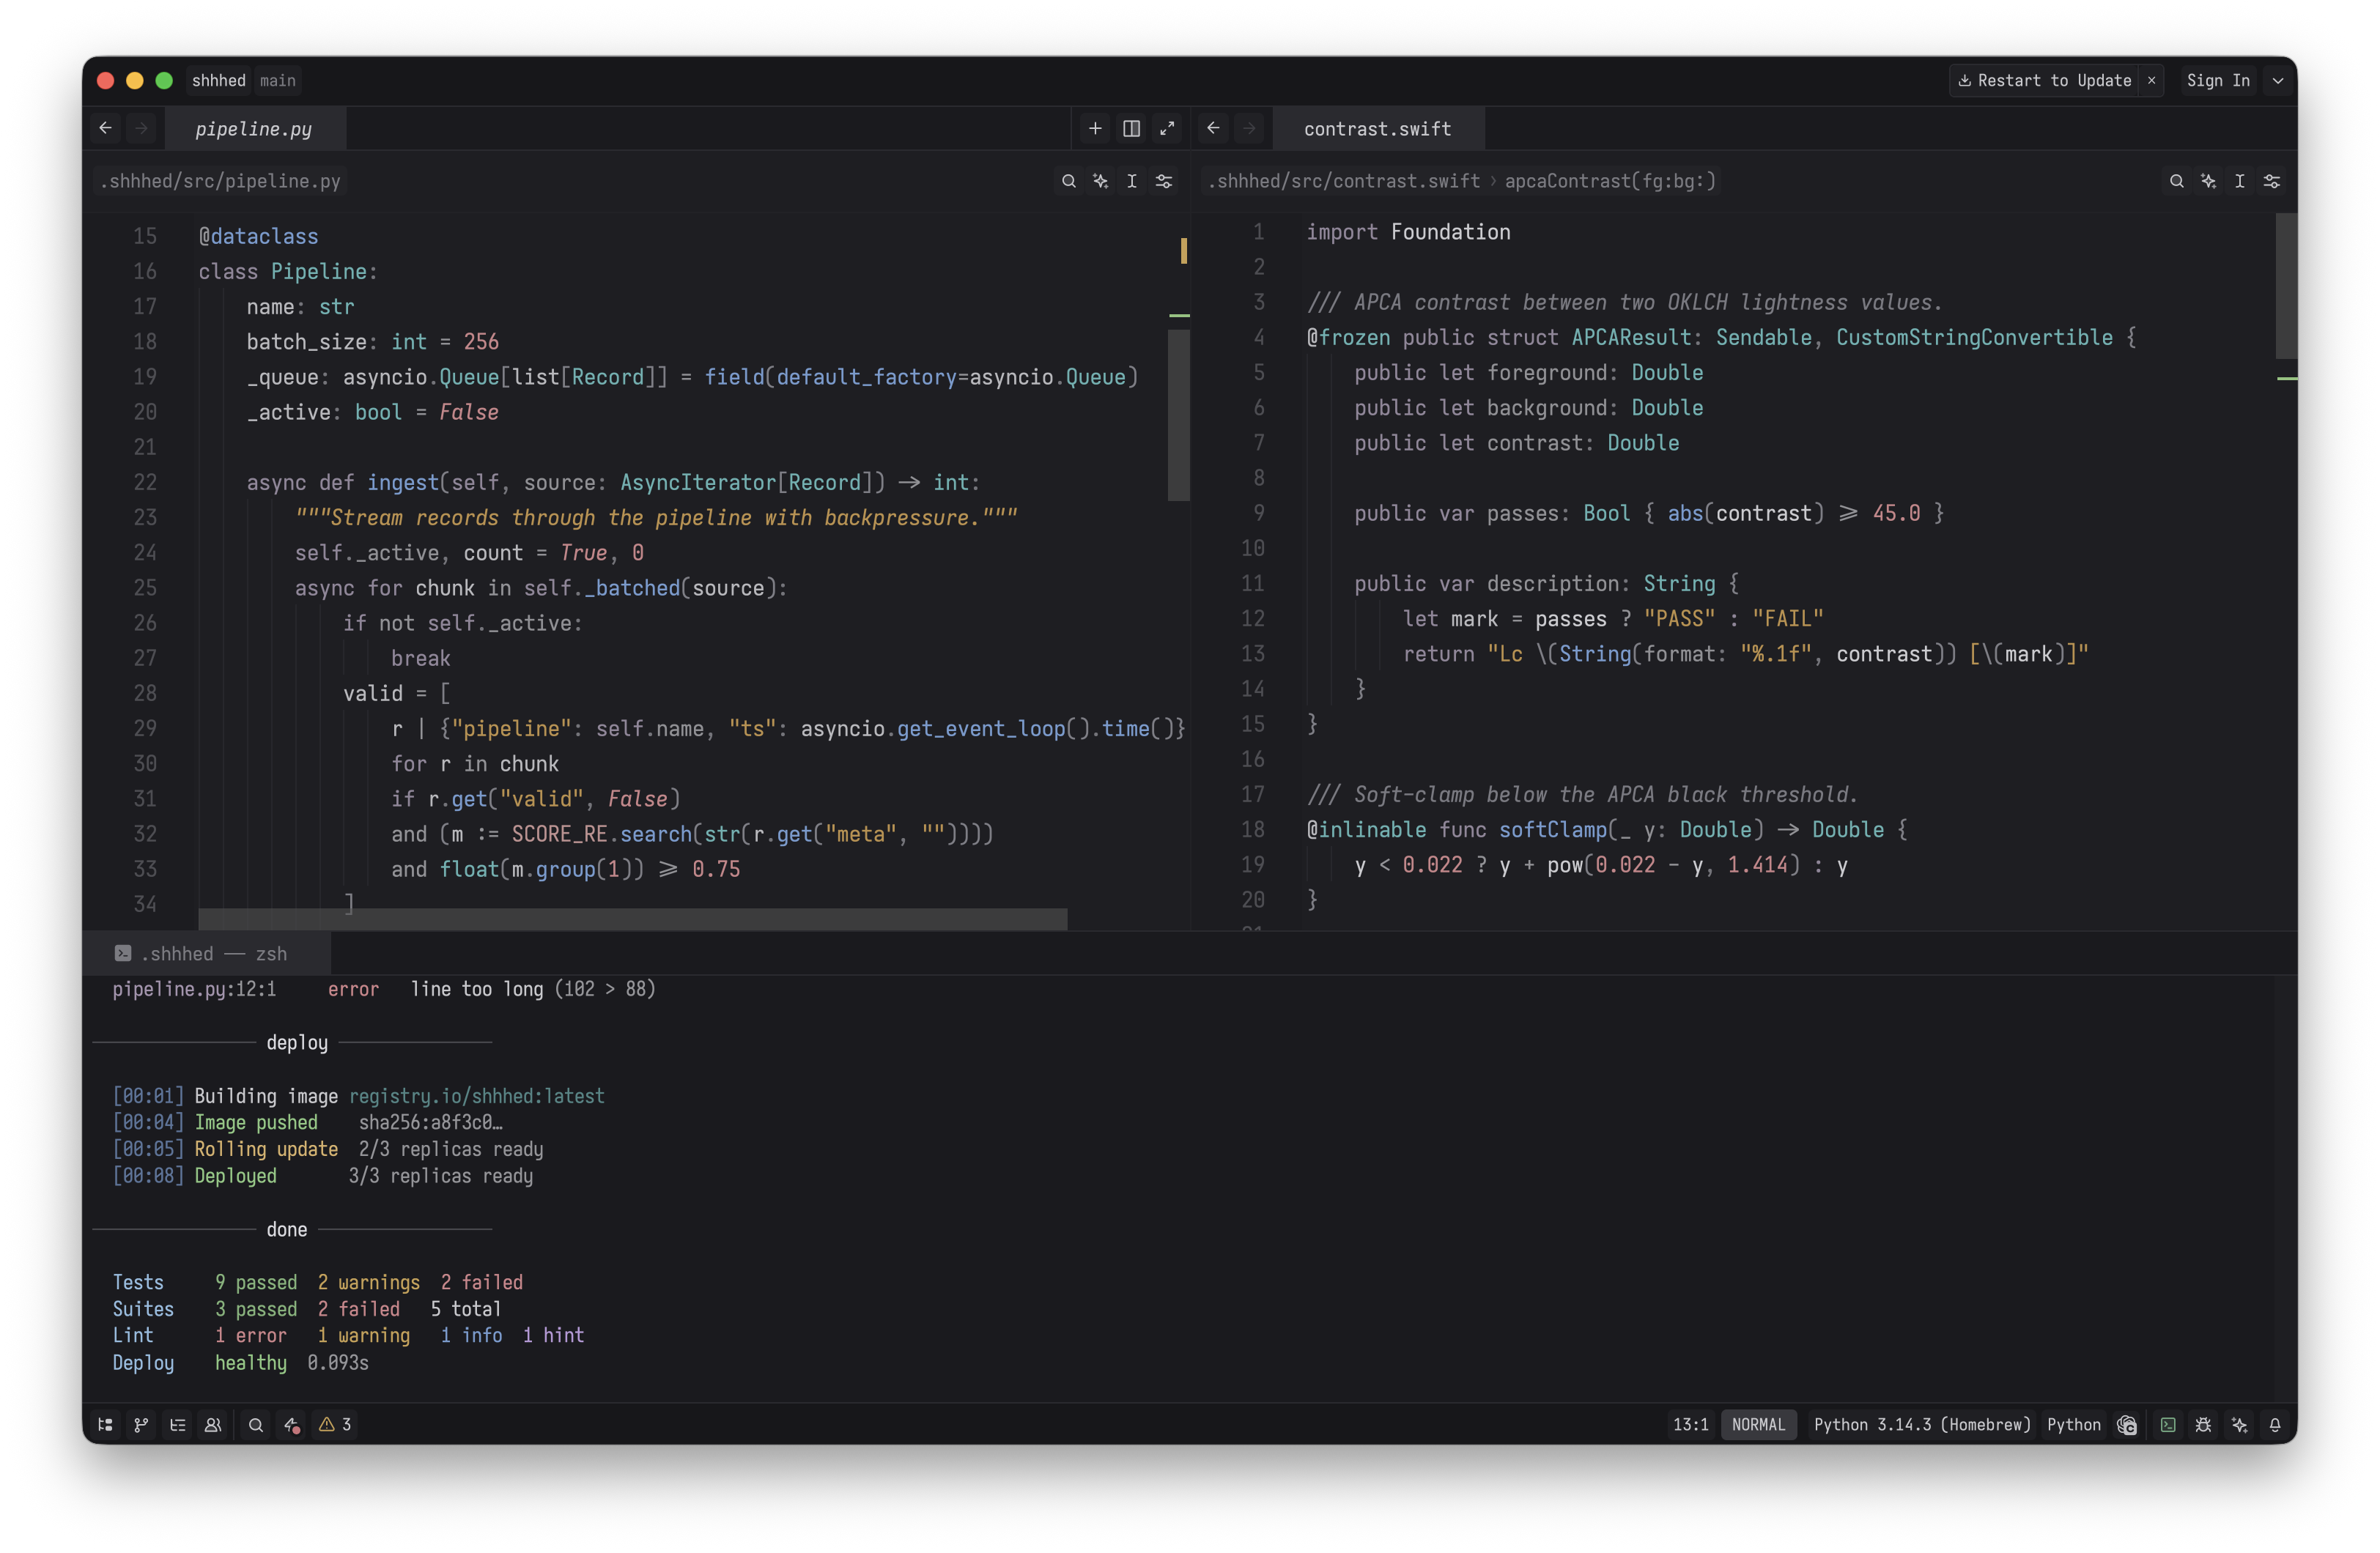Open the shhhed project dropdown
Image resolution: width=2380 pixels, height=1553 pixels.
click(x=219, y=80)
